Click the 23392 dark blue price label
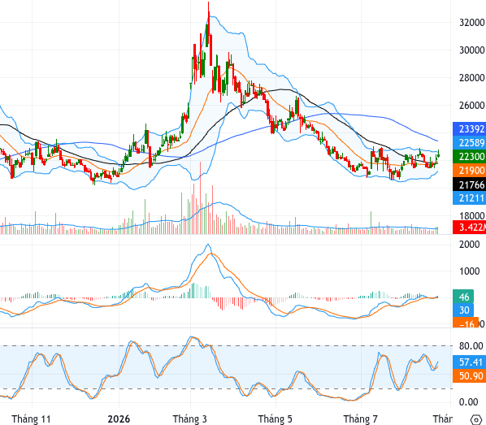 click(x=469, y=129)
